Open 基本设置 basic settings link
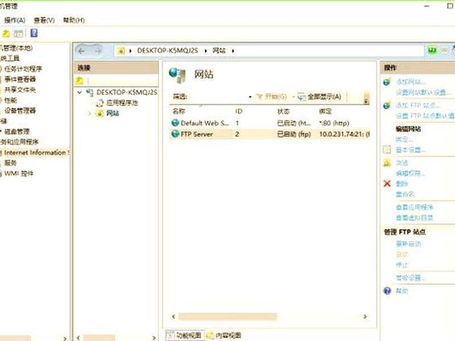This screenshot has width=455, height=341. 410,150
